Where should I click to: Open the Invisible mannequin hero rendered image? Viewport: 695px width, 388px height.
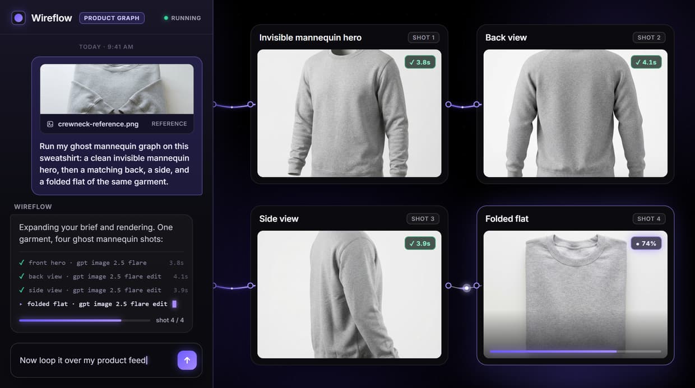pos(349,114)
